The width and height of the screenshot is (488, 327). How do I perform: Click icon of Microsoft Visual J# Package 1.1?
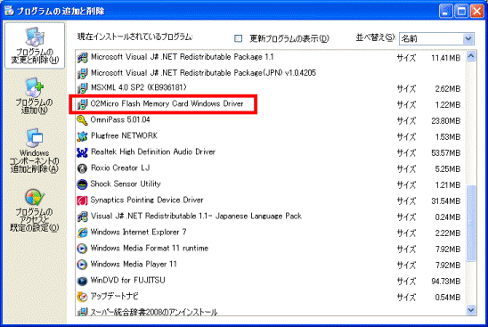82,58
